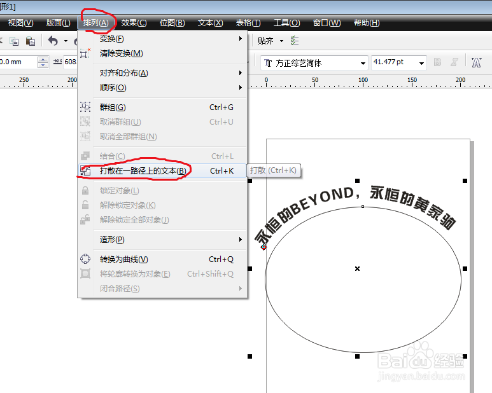Click the 结合(C) combine icon

[85, 156]
